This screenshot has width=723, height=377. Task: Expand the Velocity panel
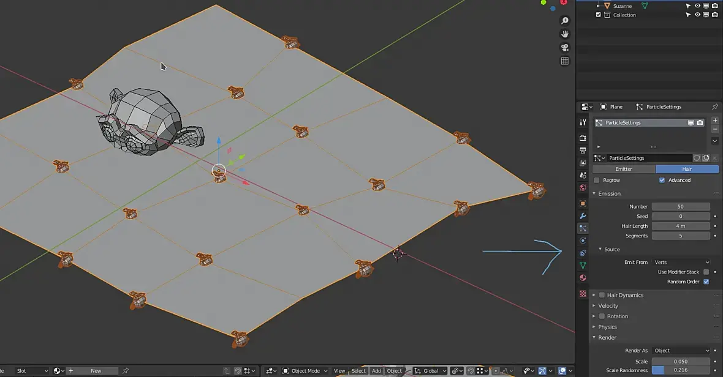point(608,305)
